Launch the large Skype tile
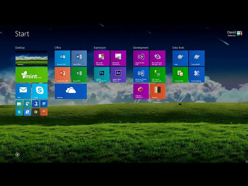This screenshot has width=248, height=186. pos(40,91)
